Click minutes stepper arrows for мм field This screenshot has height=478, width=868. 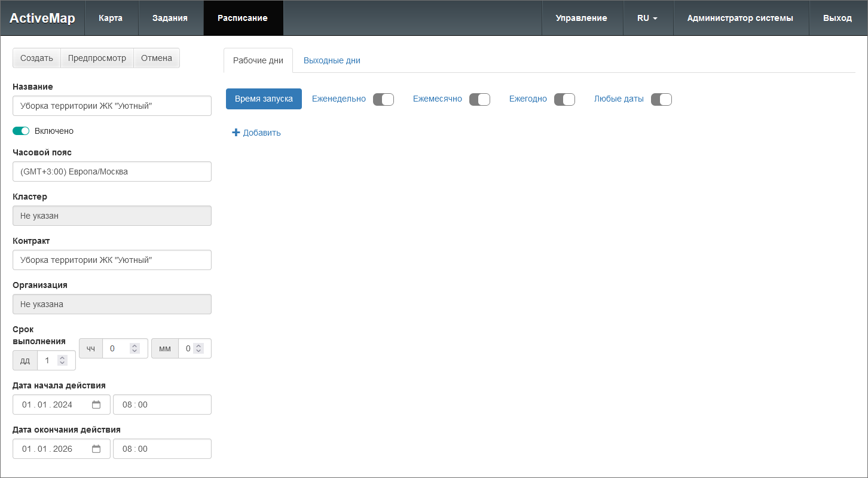pyautogui.click(x=199, y=348)
